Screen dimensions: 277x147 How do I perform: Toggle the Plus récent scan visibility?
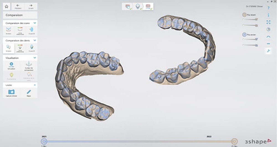[x=244, y=15]
